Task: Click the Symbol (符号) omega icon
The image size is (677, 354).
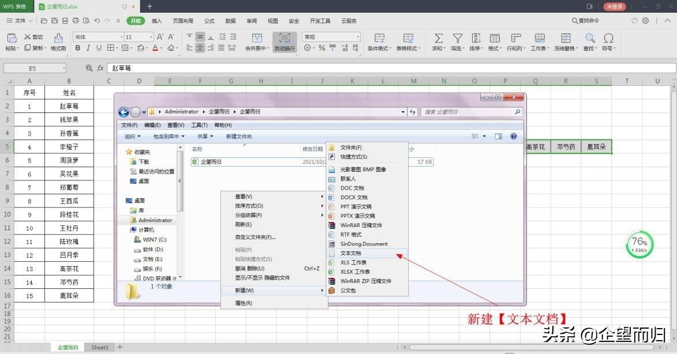Action: pyautogui.click(x=608, y=38)
